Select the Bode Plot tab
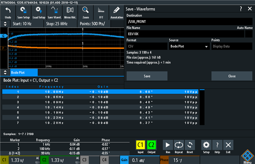The width and height of the screenshot is (255, 164). (x=24, y=72)
